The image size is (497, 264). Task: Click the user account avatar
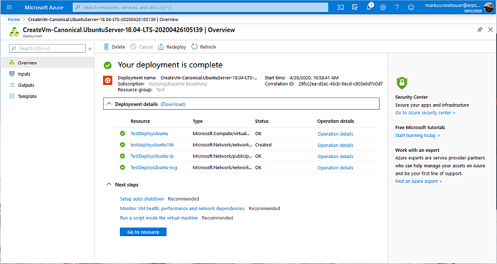pyautogui.click(x=488, y=7)
